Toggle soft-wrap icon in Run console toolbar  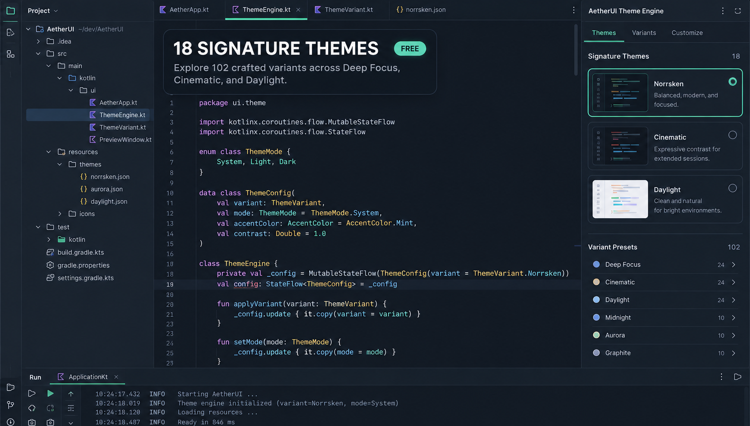(x=70, y=408)
